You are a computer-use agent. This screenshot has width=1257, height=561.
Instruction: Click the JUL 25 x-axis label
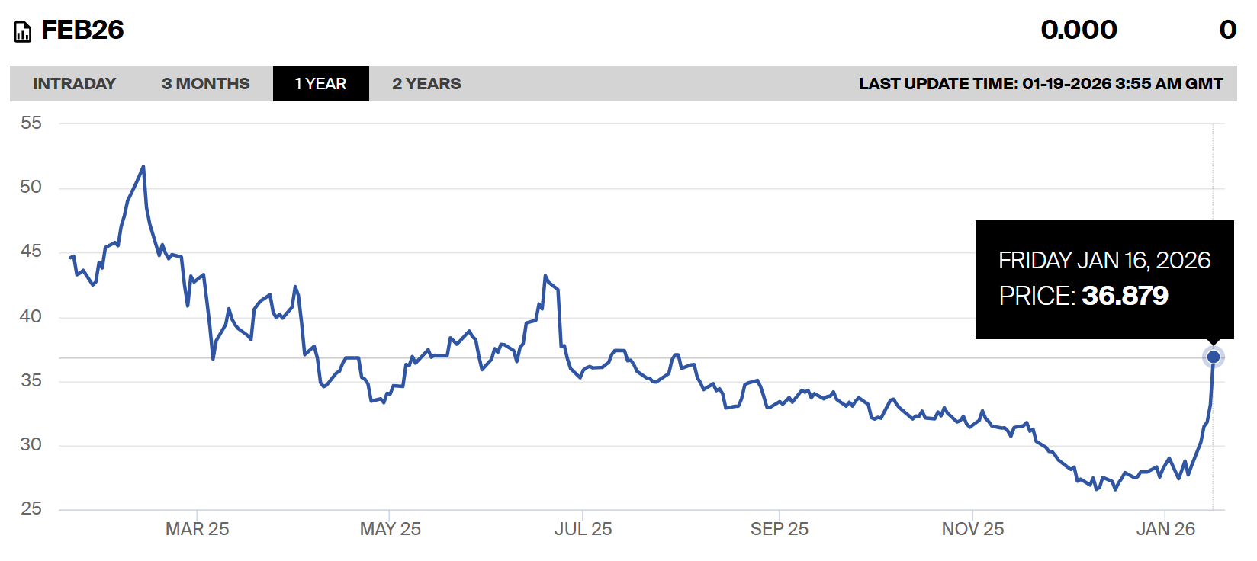pos(583,529)
